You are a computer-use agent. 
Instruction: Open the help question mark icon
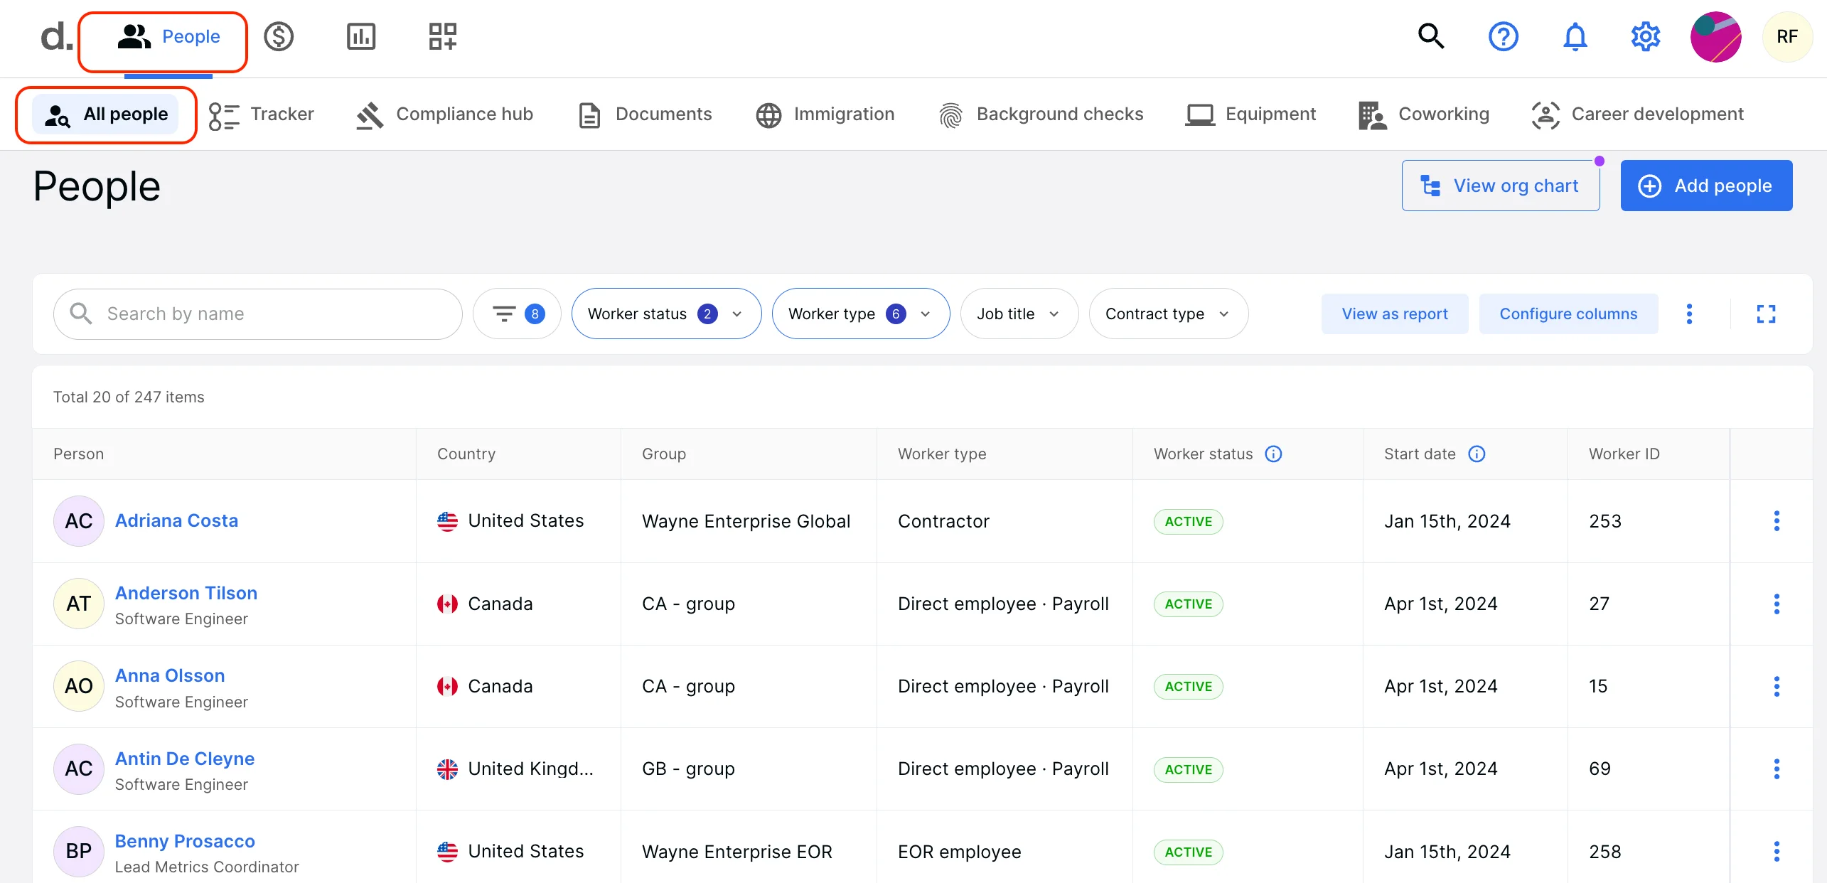click(1503, 36)
